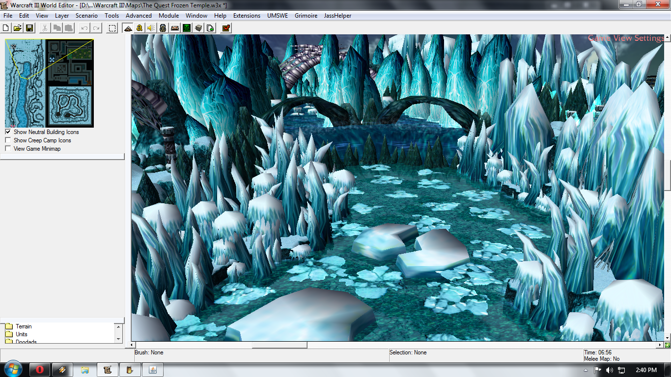
Task: Click the Game View Settings label
Action: (626, 38)
